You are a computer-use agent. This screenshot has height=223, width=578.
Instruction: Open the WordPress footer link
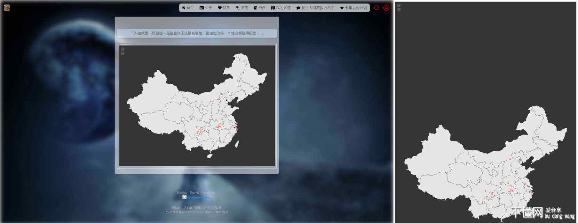coord(208,193)
